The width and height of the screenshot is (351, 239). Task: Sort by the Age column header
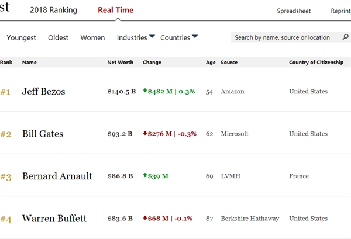[211, 63]
